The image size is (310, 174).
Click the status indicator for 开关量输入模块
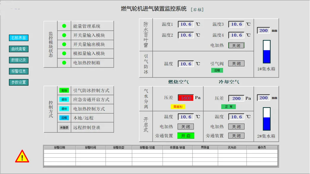point(64,35)
